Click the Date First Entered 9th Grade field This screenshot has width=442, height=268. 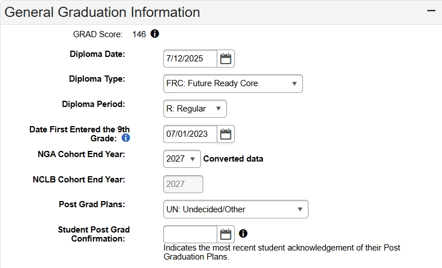pos(190,134)
